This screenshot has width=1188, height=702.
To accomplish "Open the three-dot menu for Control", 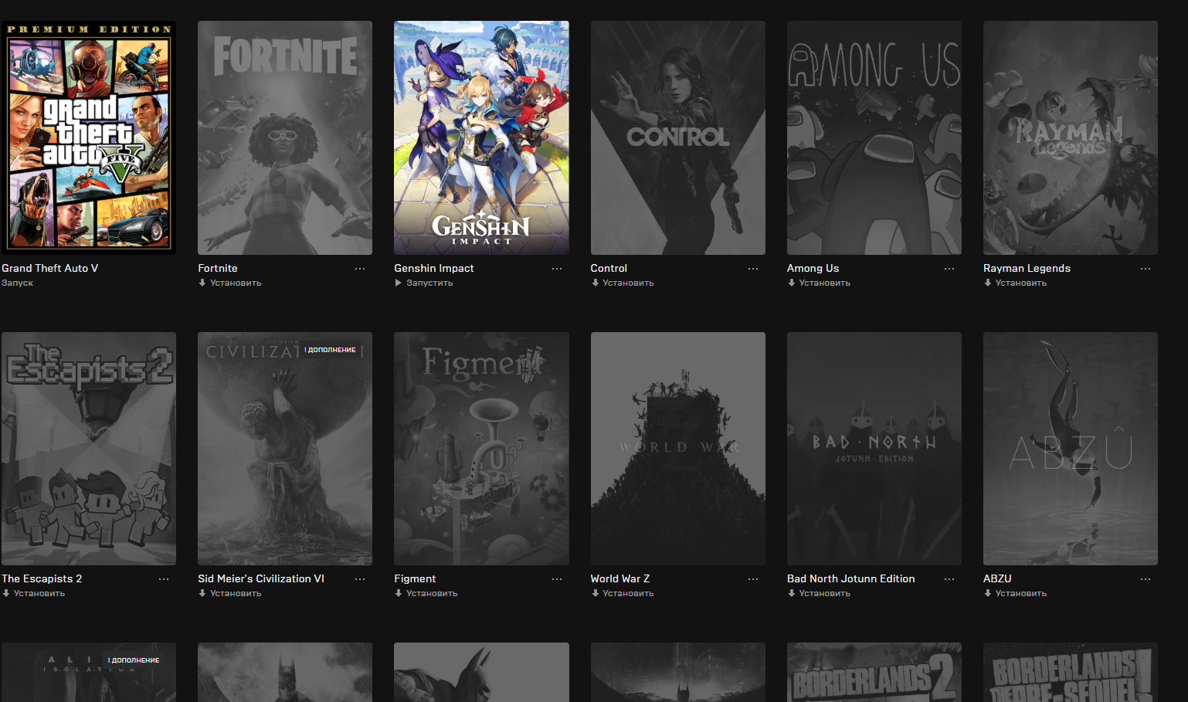I will click(753, 269).
